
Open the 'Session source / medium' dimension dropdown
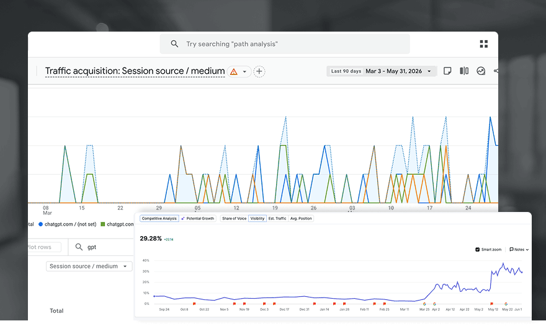89,266
